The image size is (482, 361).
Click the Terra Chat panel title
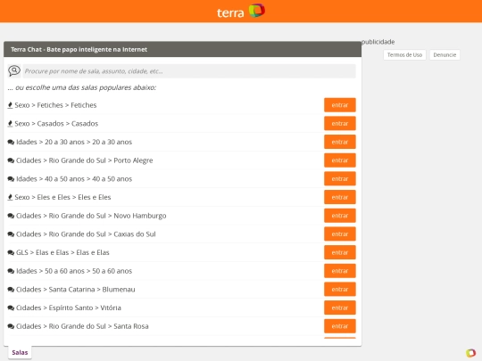coord(79,49)
